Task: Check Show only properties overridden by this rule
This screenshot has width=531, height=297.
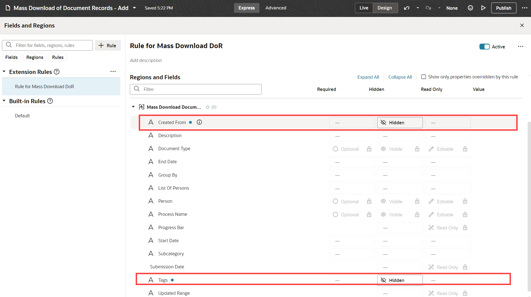Action: pos(423,77)
